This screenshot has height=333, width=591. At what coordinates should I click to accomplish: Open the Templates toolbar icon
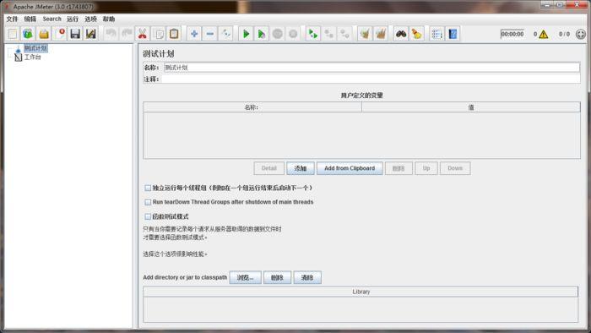[x=28, y=34]
